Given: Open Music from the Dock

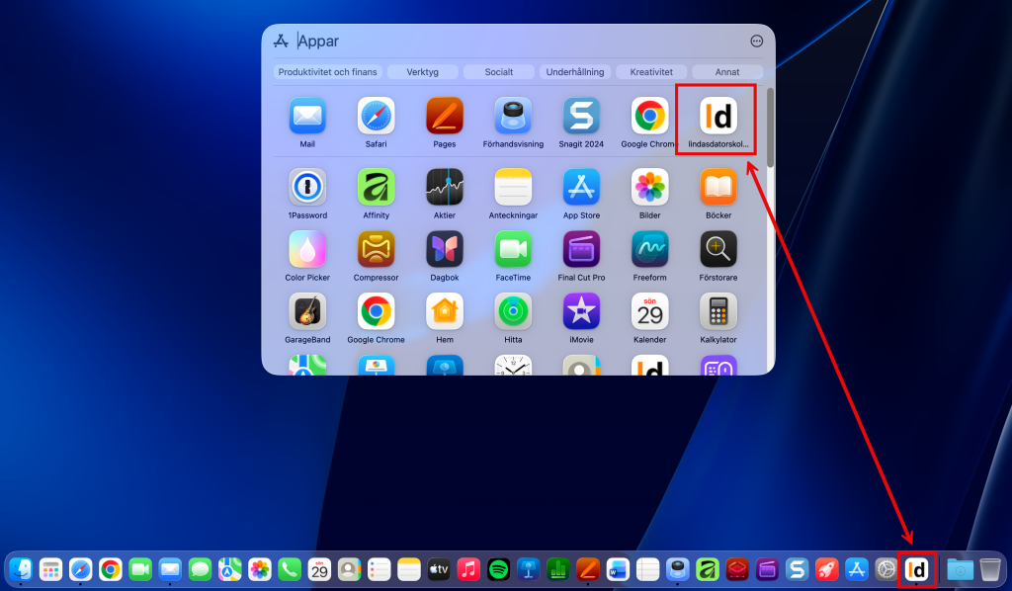Looking at the screenshot, I should click(x=468, y=569).
